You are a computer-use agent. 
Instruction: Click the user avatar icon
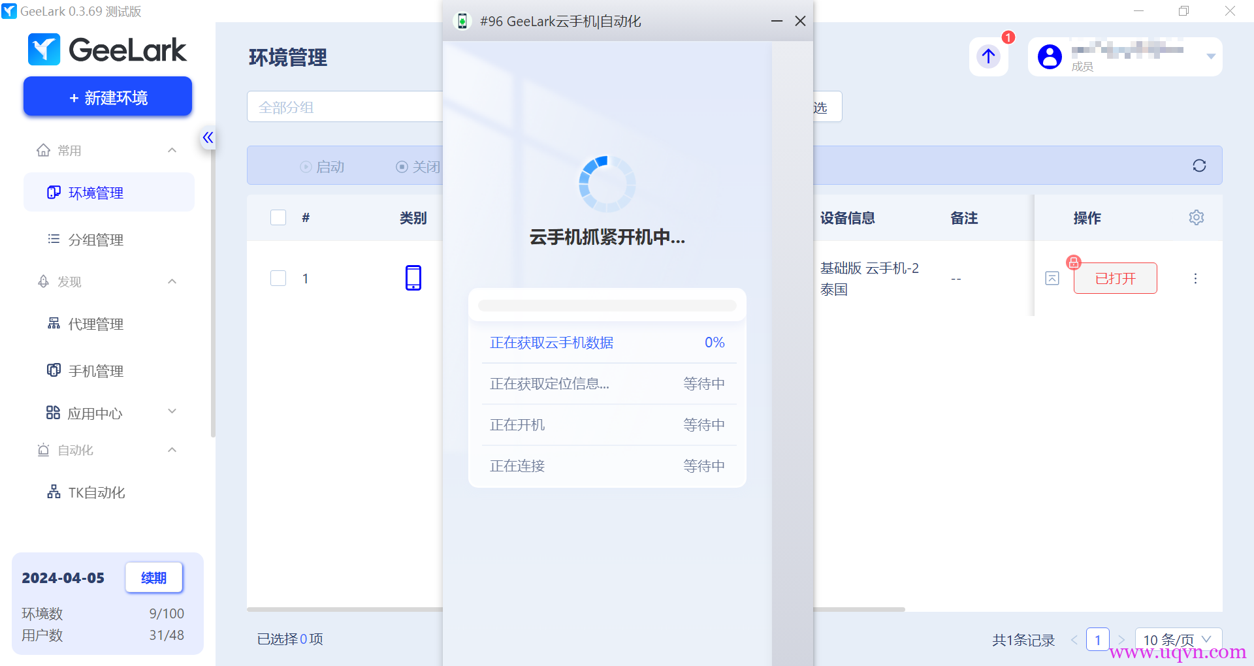click(x=1050, y=57)
